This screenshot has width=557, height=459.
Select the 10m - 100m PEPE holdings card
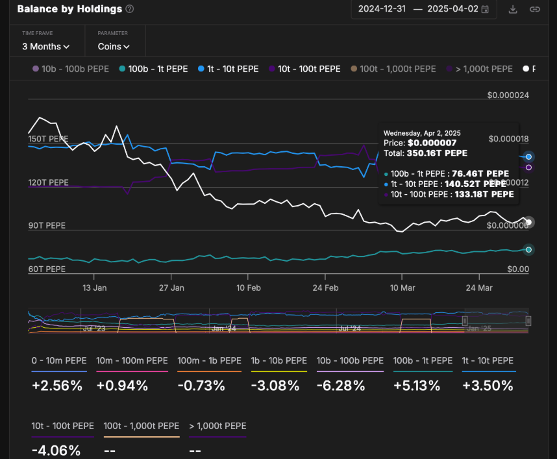click(x=132, y=375)
